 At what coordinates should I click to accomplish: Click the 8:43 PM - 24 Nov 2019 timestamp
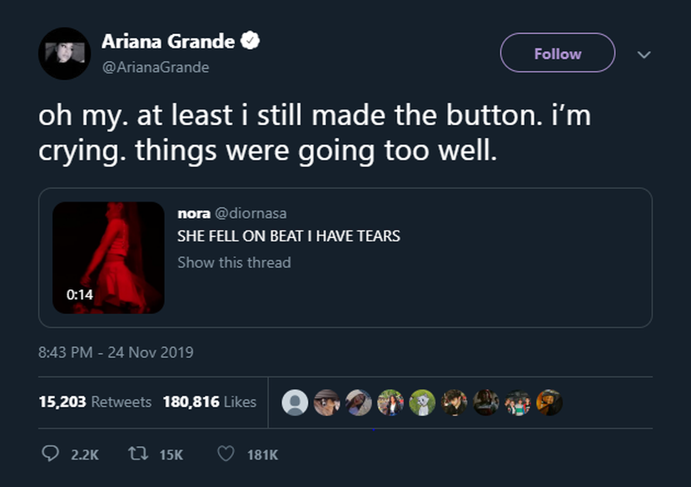tap(116, 352)
